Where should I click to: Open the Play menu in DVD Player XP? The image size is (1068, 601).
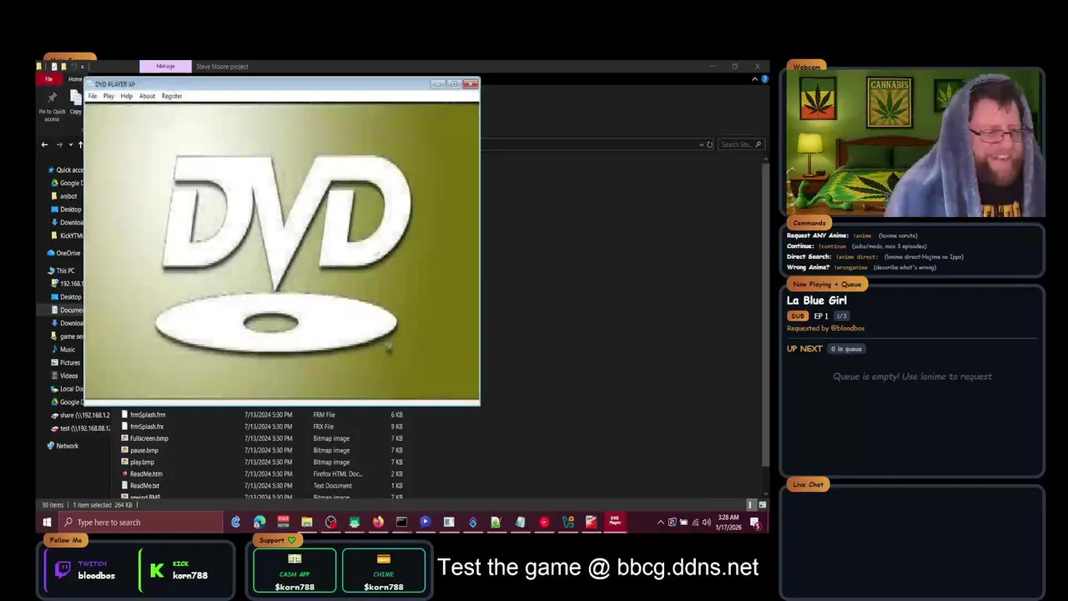coord(108,96)
